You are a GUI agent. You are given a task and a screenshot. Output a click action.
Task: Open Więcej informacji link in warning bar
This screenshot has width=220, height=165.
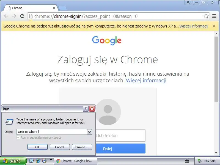tap(194, 26)
